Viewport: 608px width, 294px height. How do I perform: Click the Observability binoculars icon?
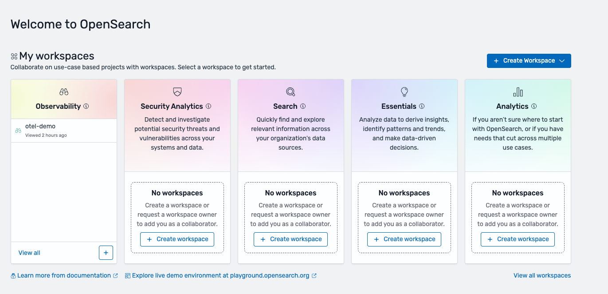pyautogui.click(x=64, y=92)
